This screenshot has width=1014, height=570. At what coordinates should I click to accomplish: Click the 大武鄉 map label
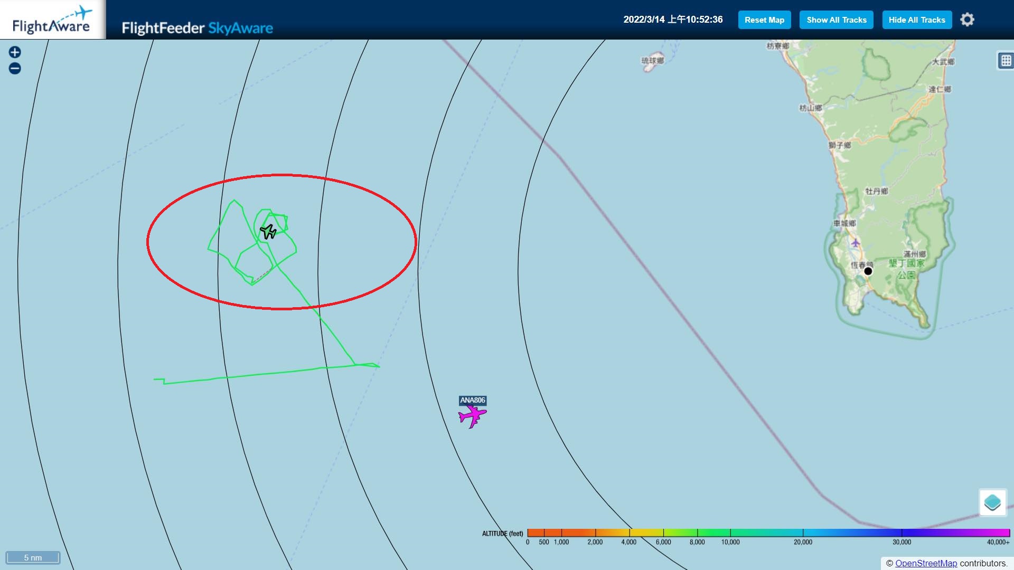[943, 62]
